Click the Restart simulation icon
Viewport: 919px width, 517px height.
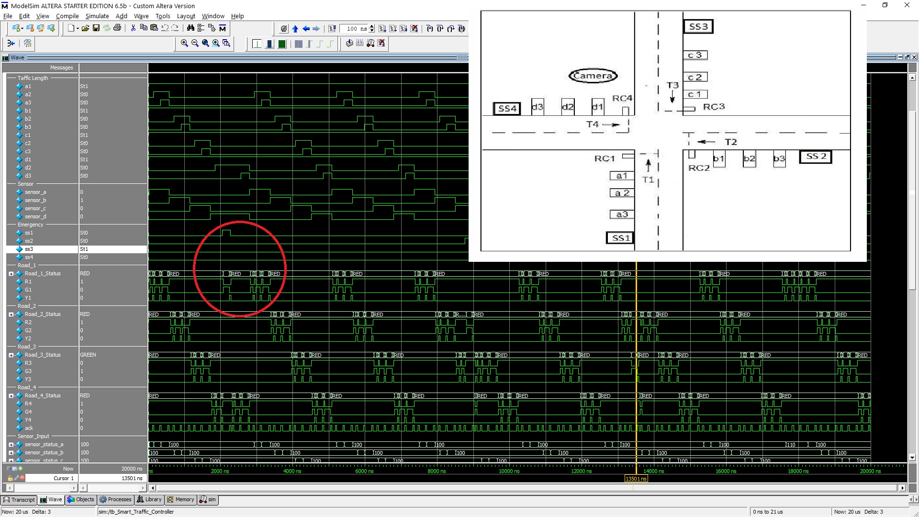pyautogui.click(x=332, y=29)
